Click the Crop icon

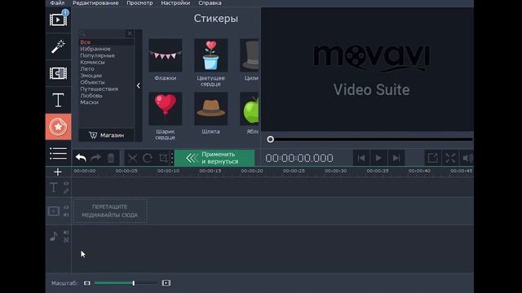163,158
